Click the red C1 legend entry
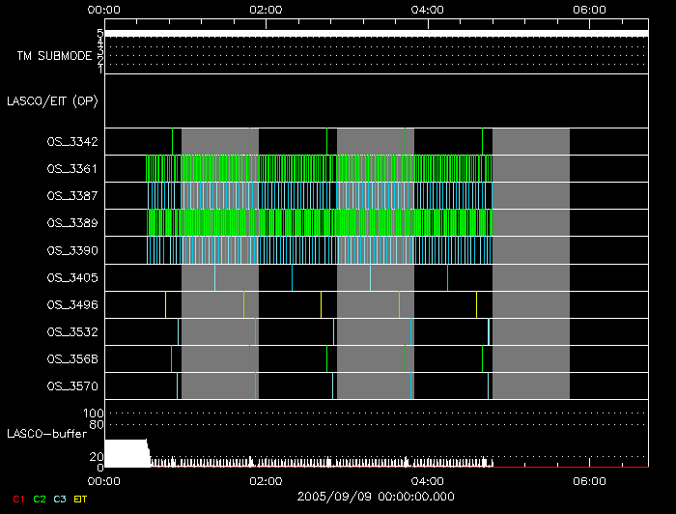676x514 pixels. pyautogui.click(x=14, y=500)
